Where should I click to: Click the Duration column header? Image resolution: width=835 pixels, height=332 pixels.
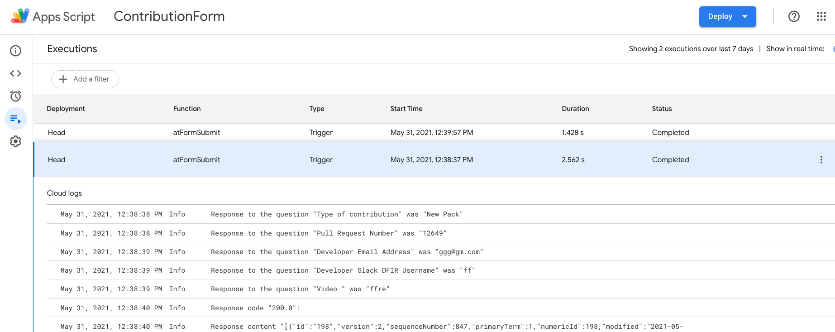pos(575,109)
